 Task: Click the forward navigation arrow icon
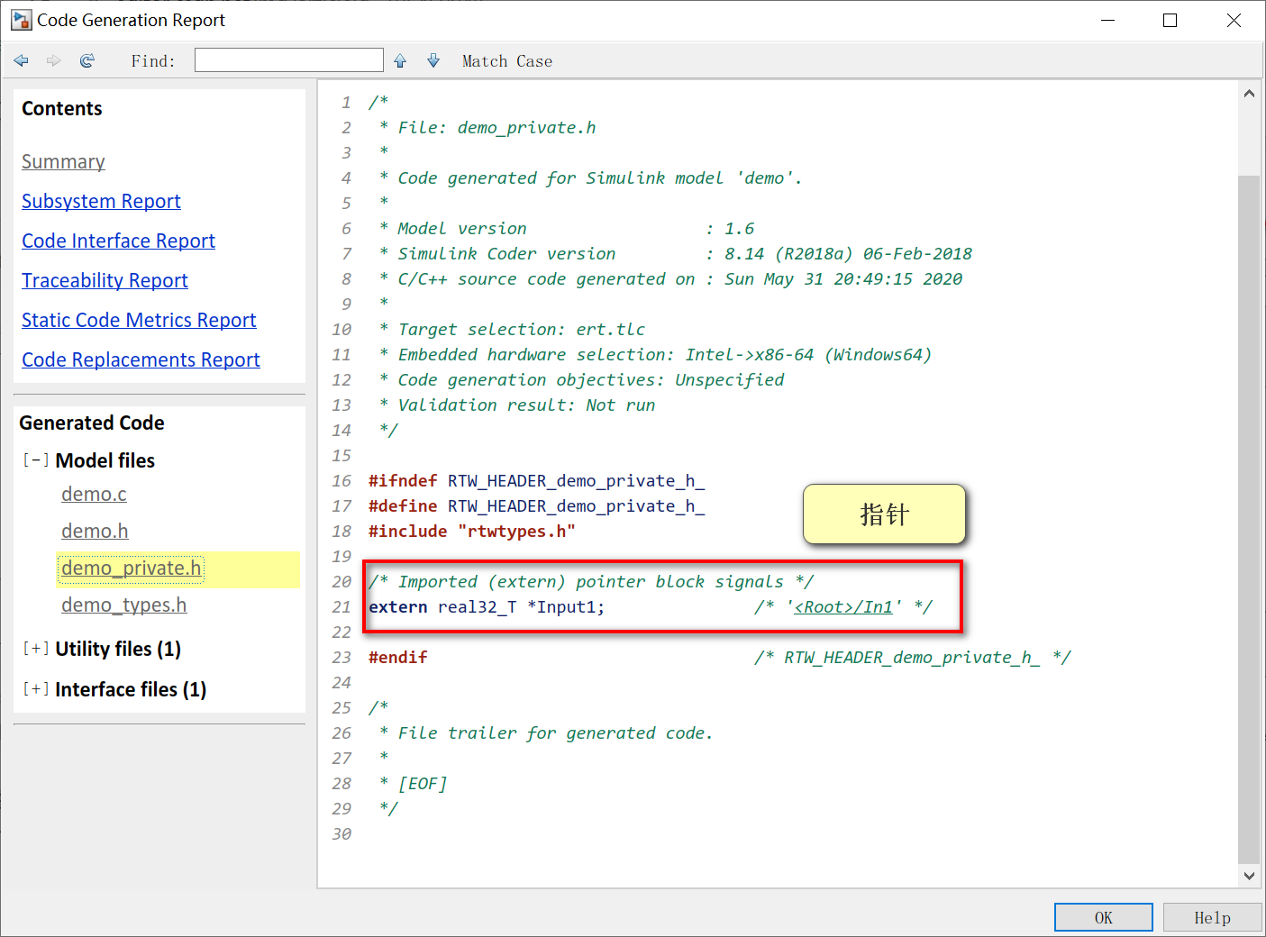pyautogui.click(x=54, y=60)
